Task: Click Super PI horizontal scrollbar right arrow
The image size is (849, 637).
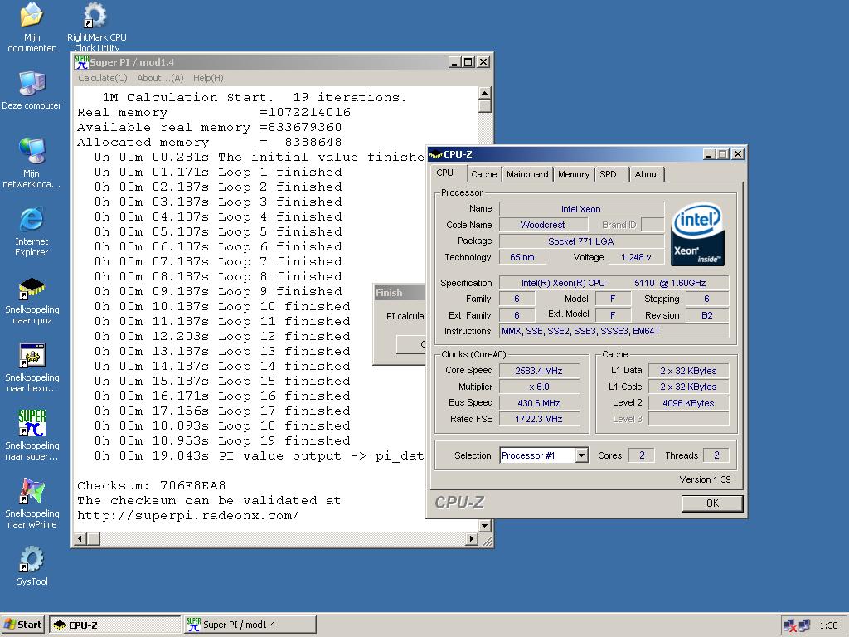Action: coord(472,539)
